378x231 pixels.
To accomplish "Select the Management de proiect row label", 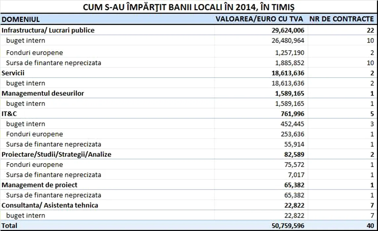I will pyautogui.click(x=40, y=185).
